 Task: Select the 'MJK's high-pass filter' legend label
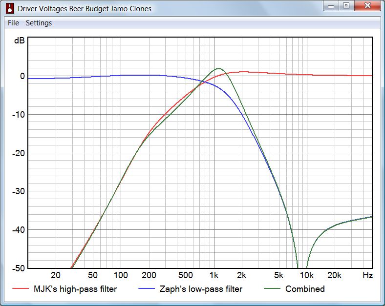(75, 289)
